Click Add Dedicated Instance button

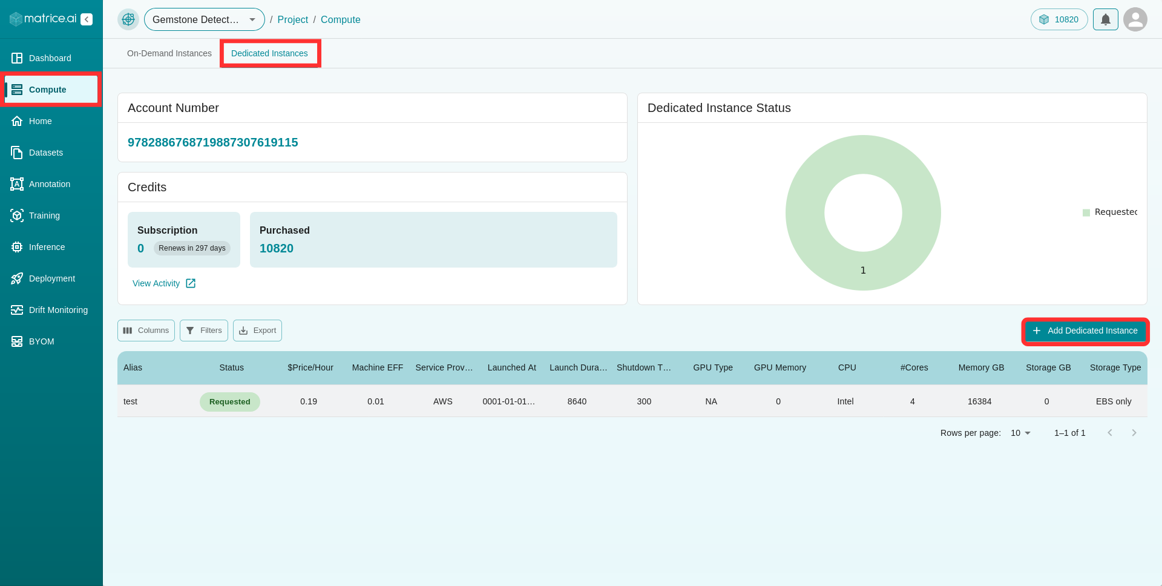(x=1085, y=331)
